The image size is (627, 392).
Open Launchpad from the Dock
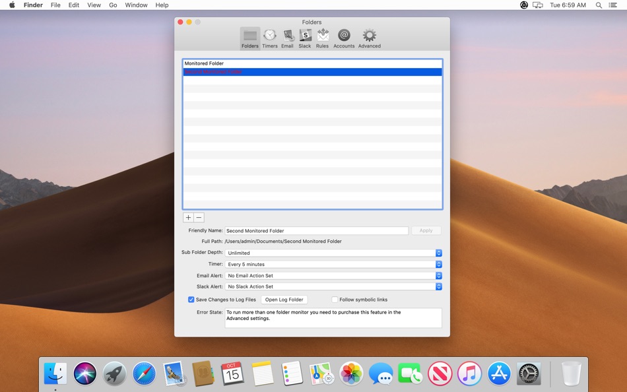(x=114, y=374)
